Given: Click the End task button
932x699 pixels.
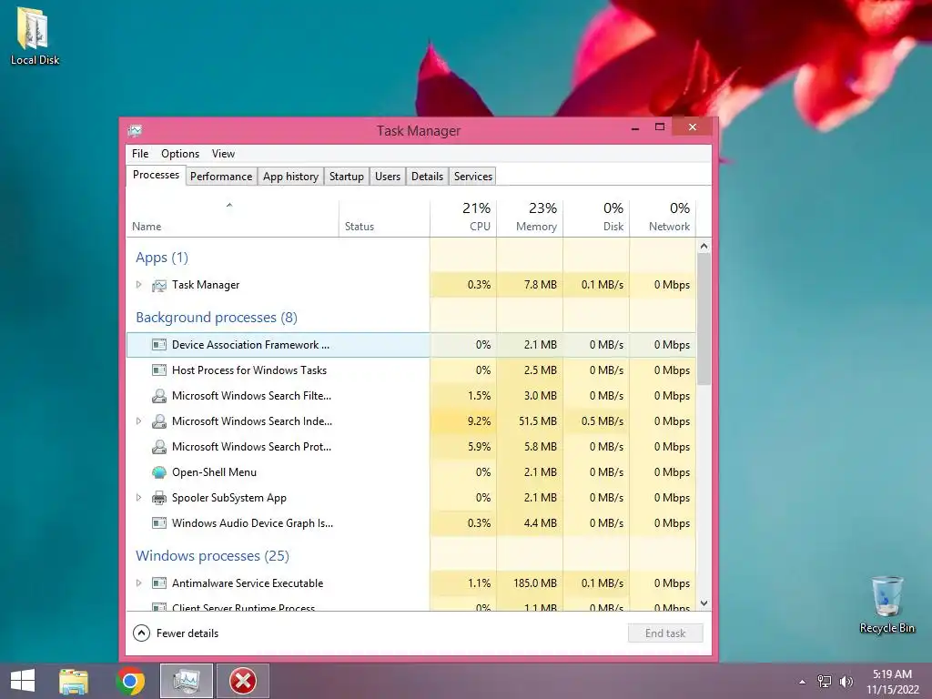Looking at the screenshot, I should point(665,633).
